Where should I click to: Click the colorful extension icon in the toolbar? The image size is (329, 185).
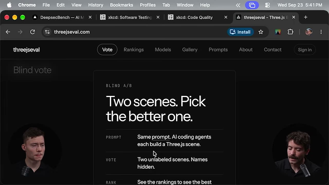click(x=278, y=32)
